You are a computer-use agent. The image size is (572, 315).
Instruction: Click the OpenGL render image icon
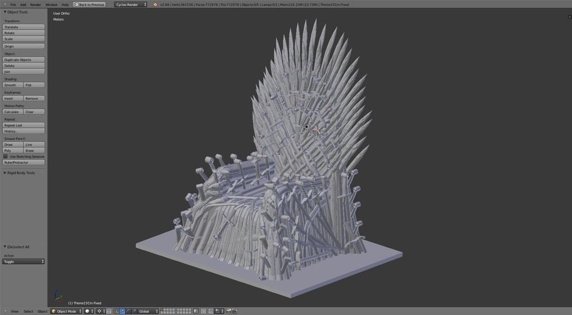tap(228, 311)
